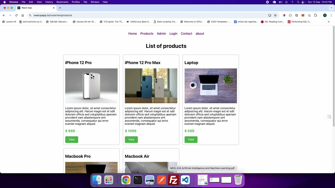
Task: Open the CSS3 Templates bookmark
Action: click(x=219, y=22)
